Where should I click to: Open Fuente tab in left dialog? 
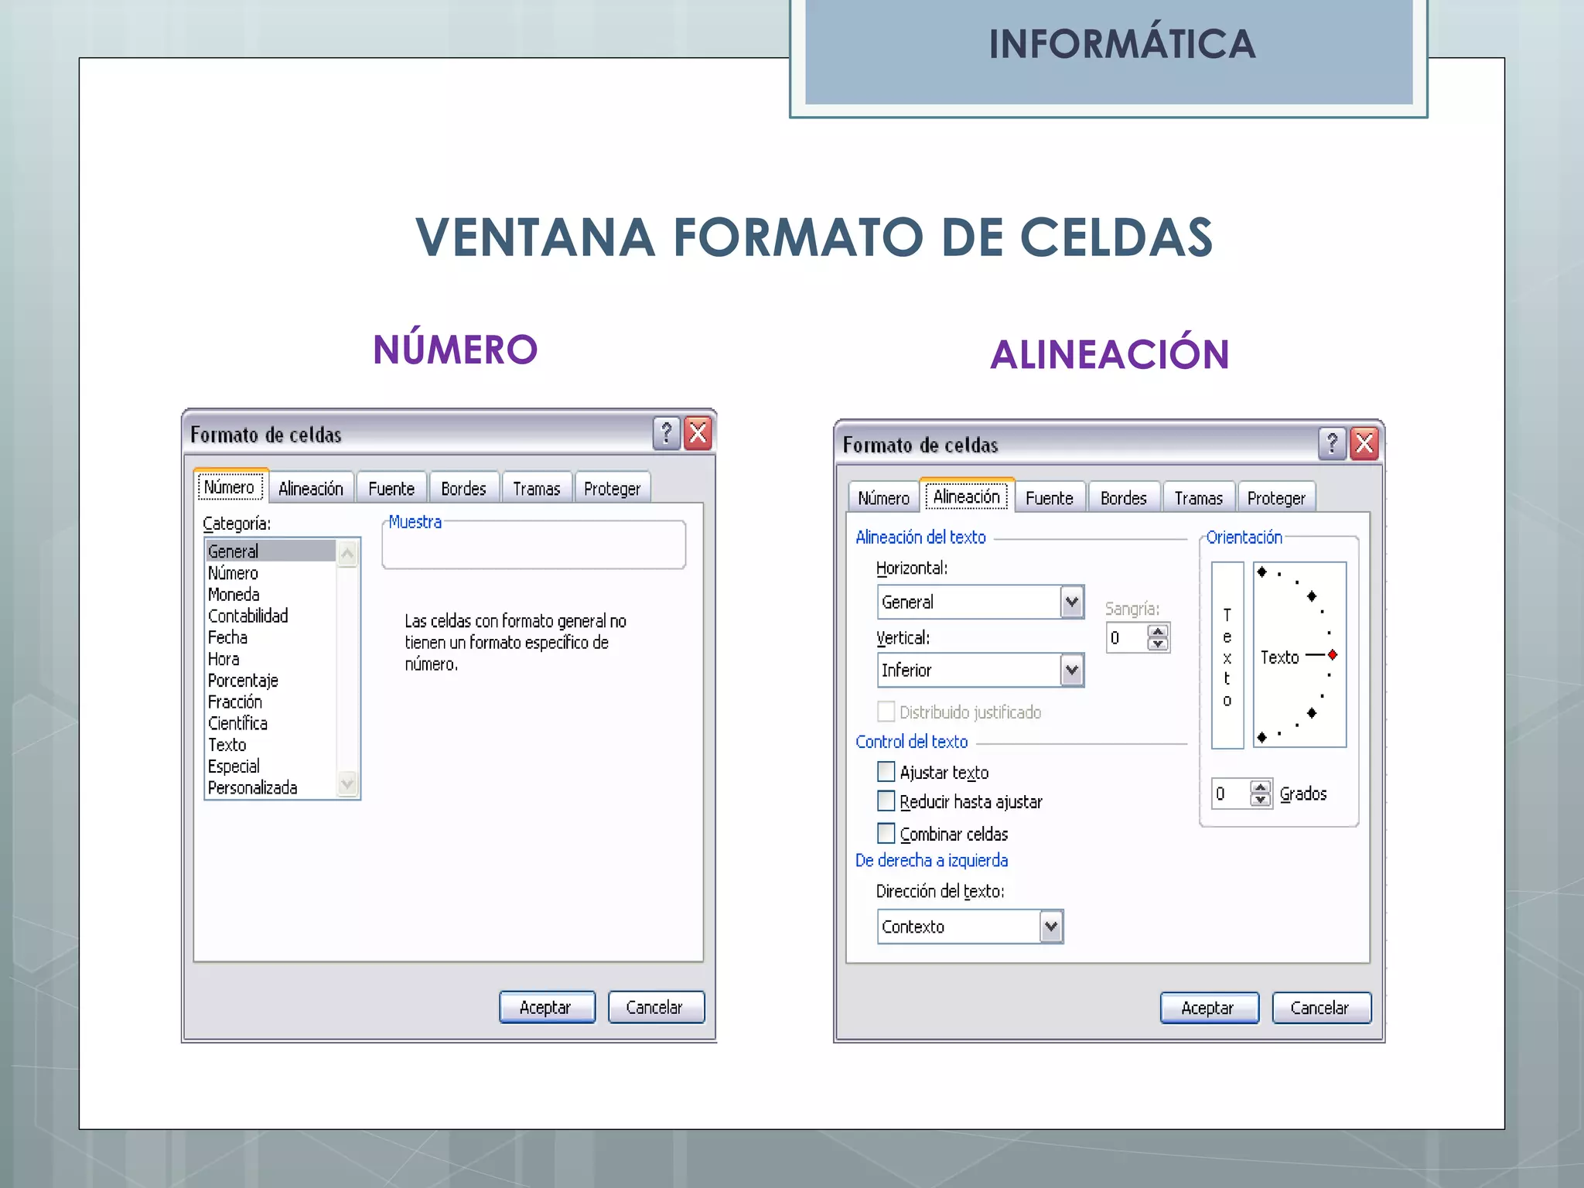[391, 489]
